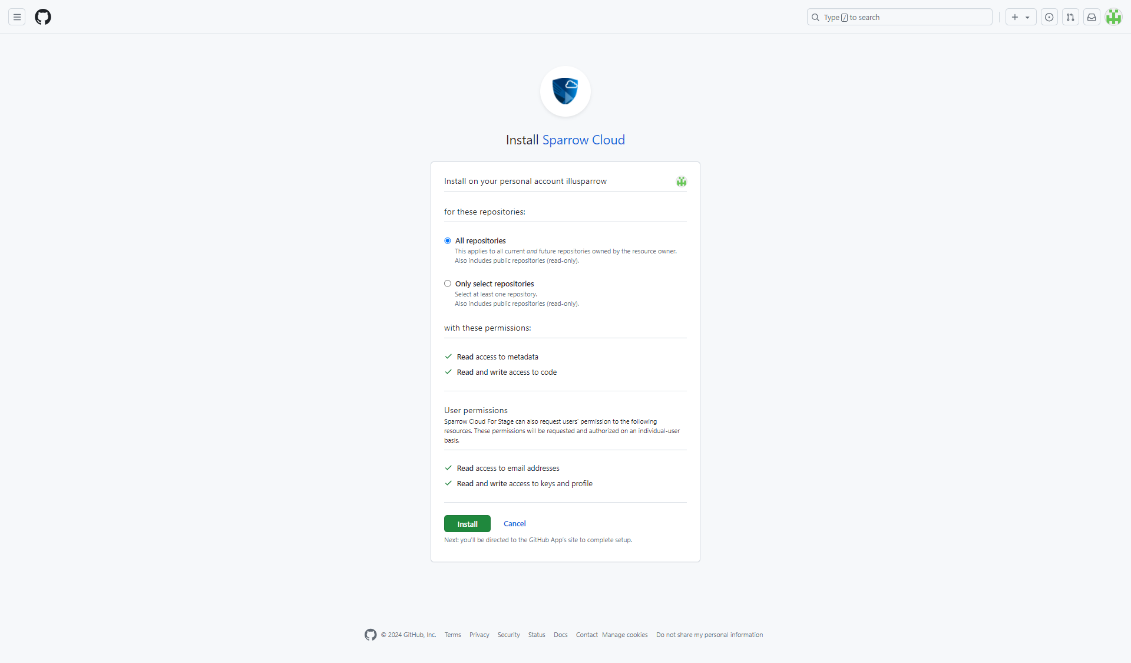Select the Only select repositories option
The width and height of the screenshot is (1131, 663).
(x=447, y=283)
